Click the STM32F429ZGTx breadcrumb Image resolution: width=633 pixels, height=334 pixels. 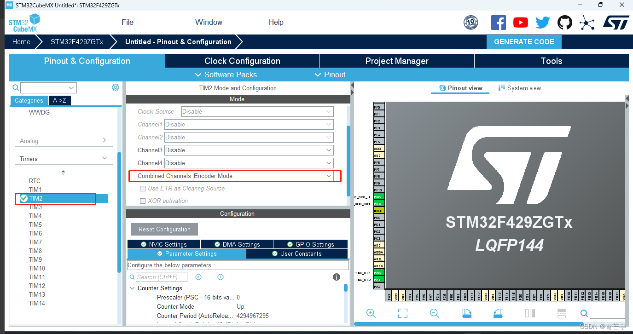[x=77, y=41]
